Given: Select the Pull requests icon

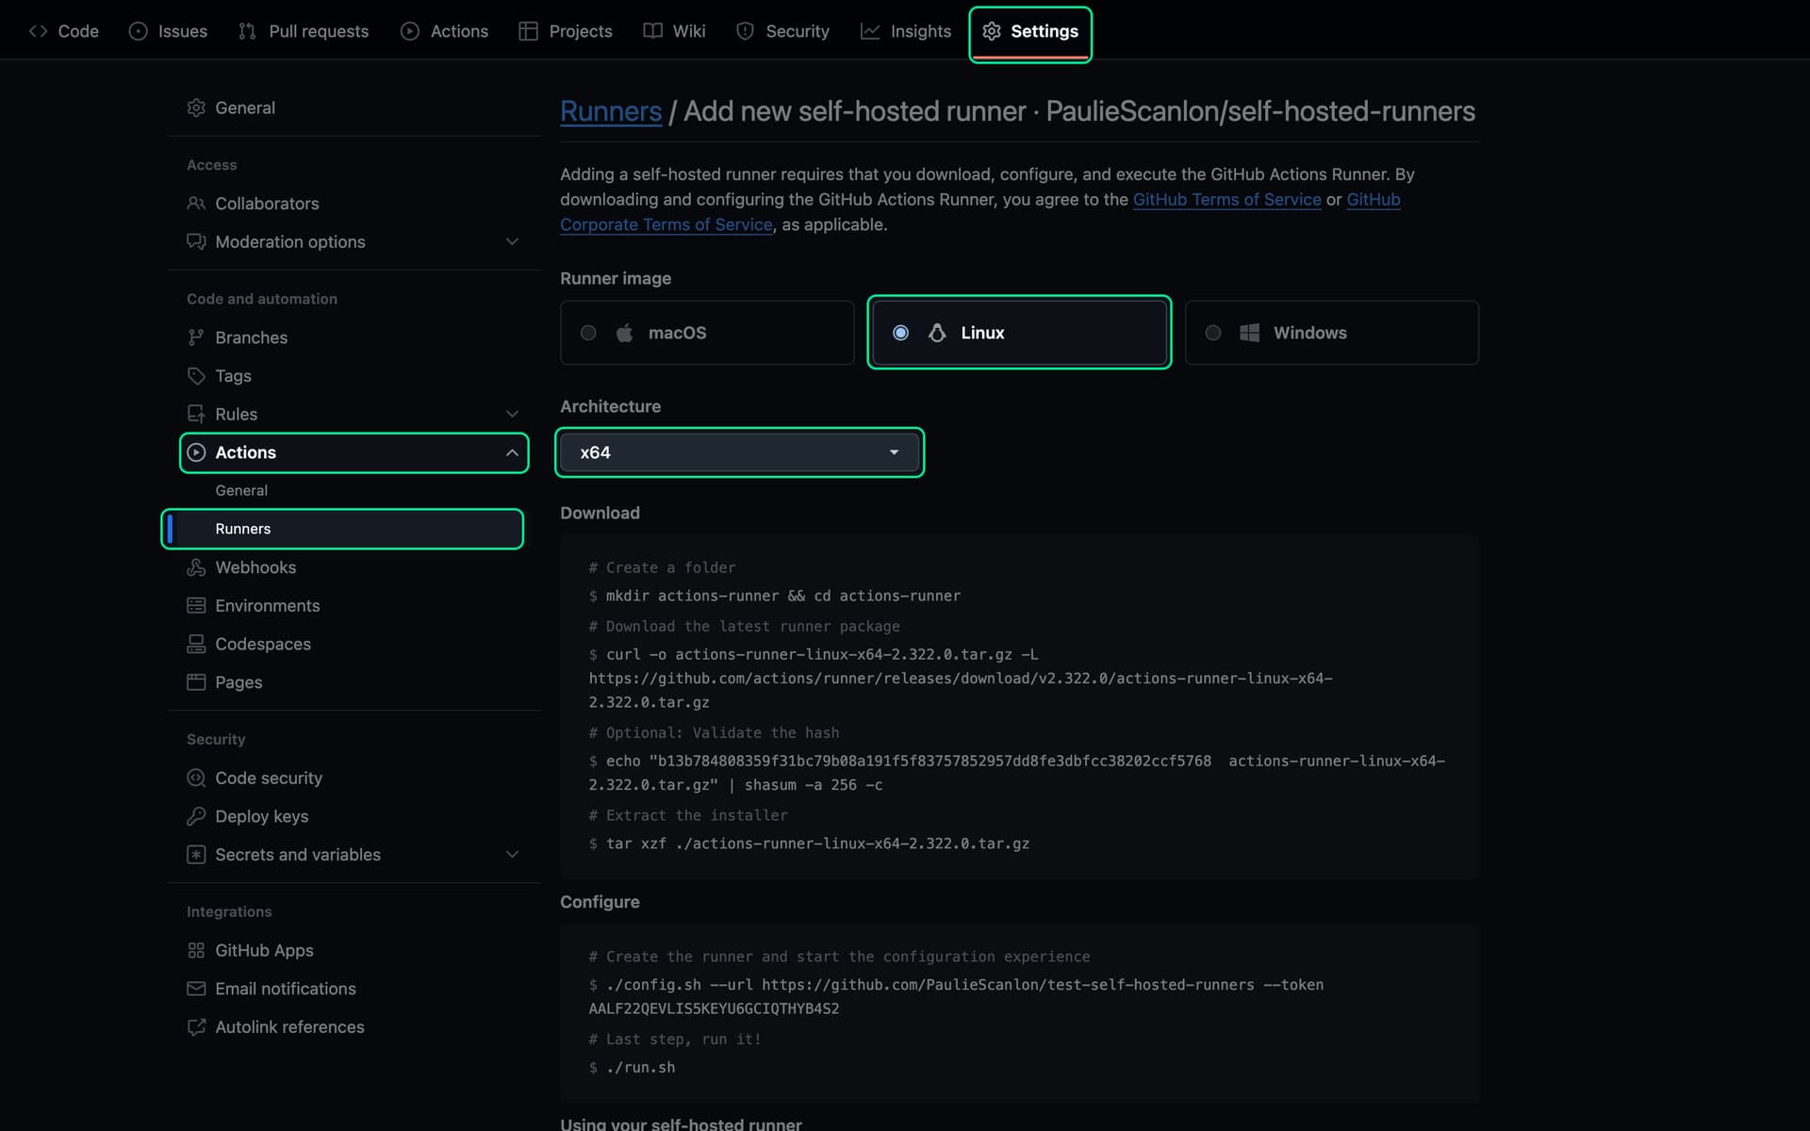Looking at the screenshot, I should pyautogui.click(x=247, y=30).
